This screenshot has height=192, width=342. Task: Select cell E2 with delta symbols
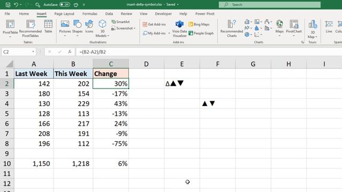point(182,84)
